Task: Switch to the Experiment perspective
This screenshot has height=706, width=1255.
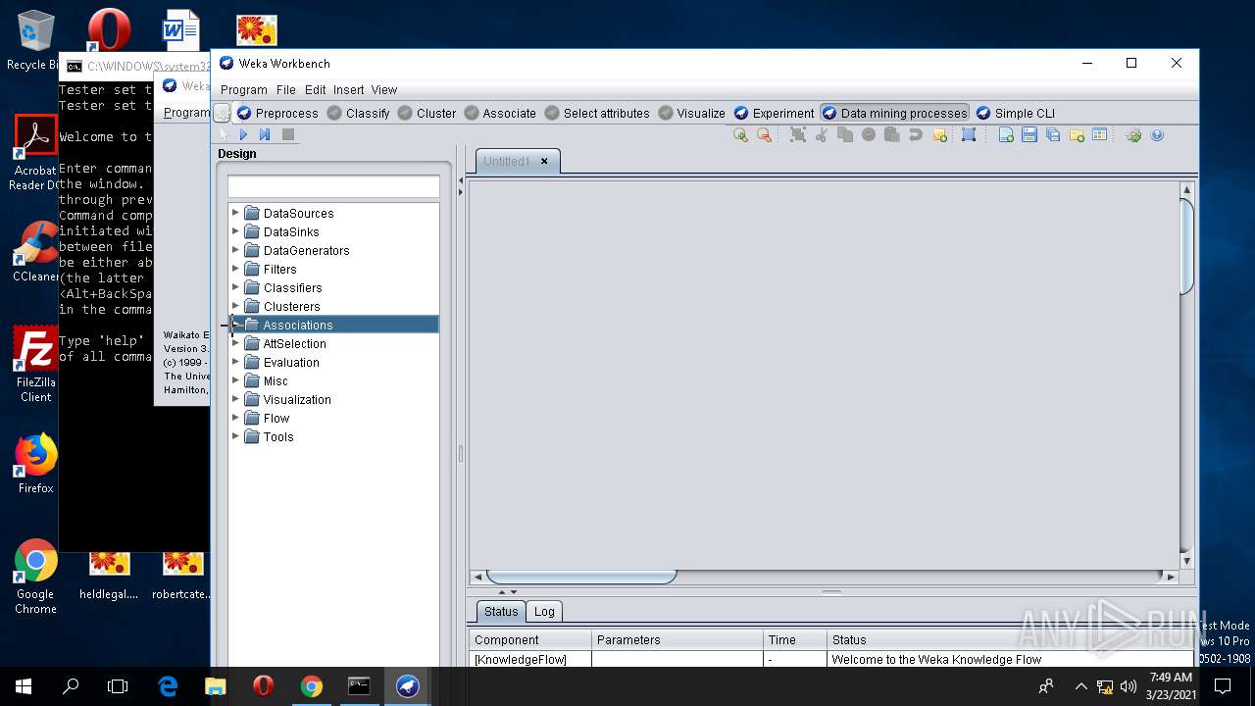Action: [775, 113]
